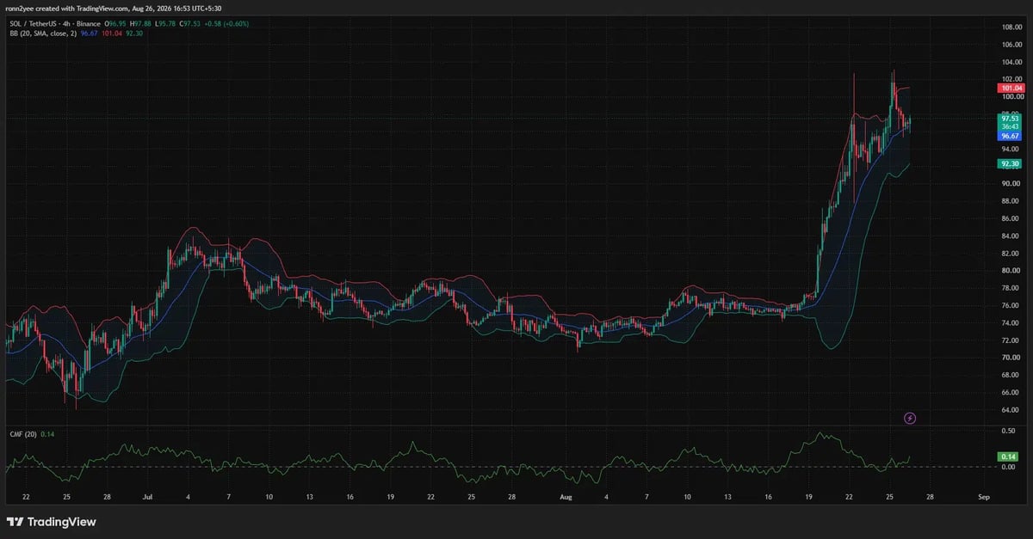Click the 0.14 value beside CMF (20)

47,434
